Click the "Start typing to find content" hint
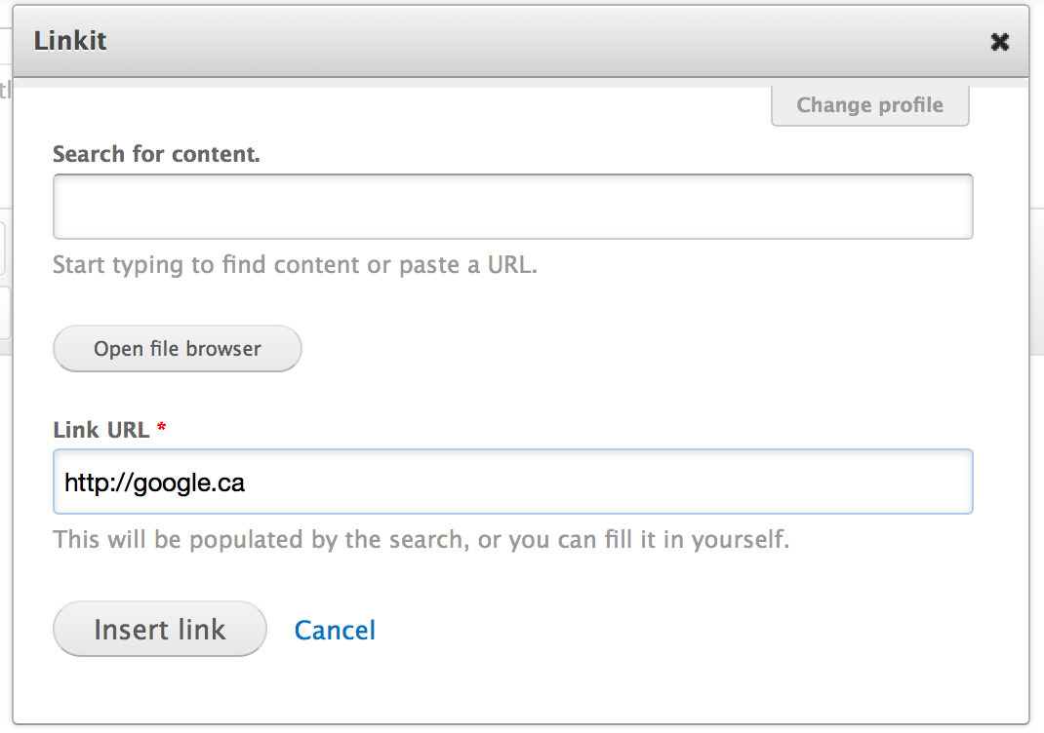The image size is (1044, 733). click(x=294, y=265)
